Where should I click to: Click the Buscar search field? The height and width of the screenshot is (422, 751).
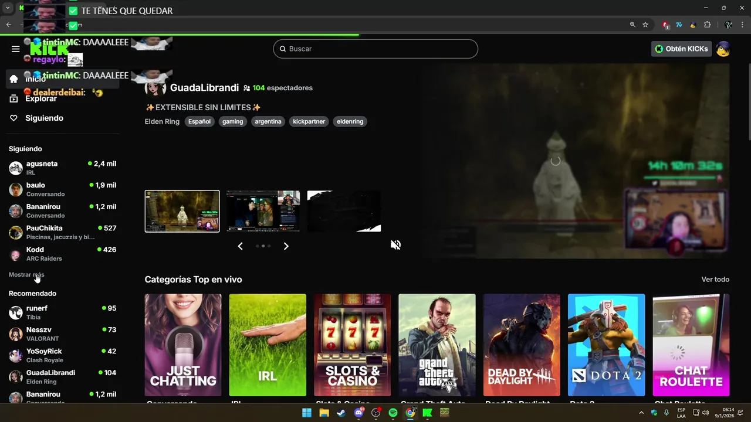tap(375, 49)
